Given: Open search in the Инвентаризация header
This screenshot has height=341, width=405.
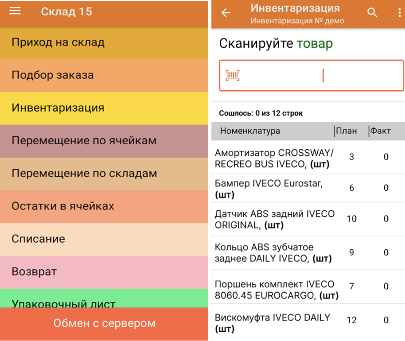Looking at the screenshot, I should click(372, 12).
